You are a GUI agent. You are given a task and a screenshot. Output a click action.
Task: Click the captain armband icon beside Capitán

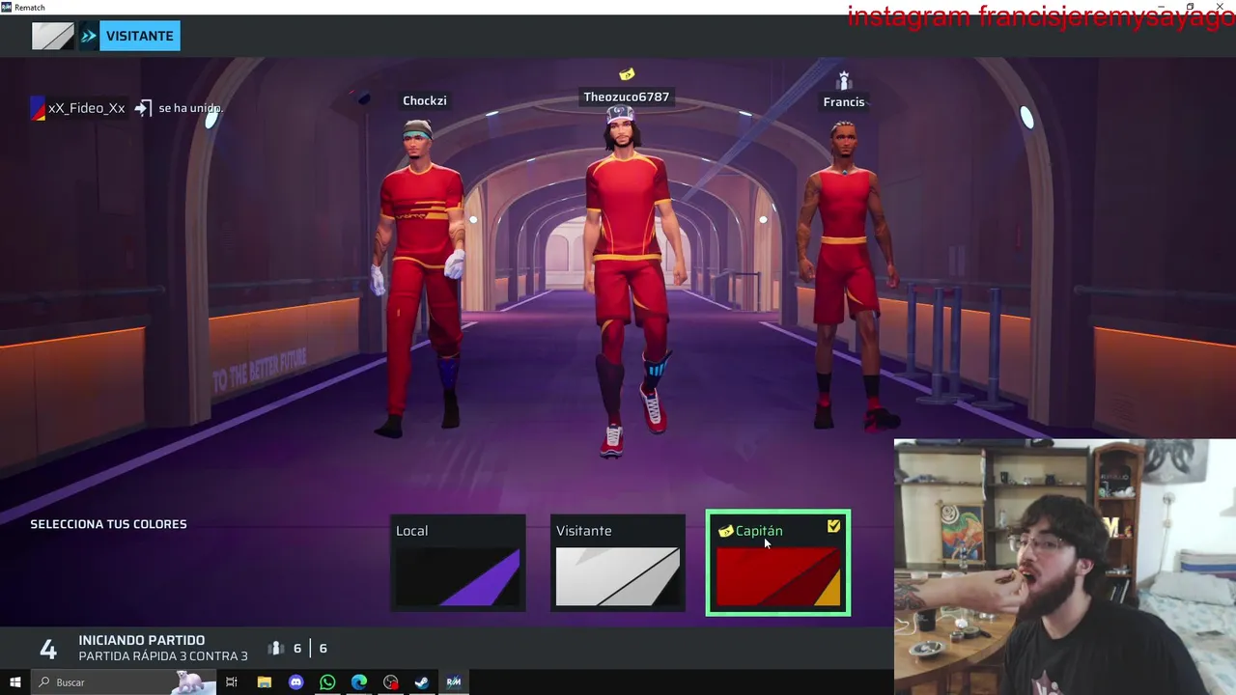725,531
